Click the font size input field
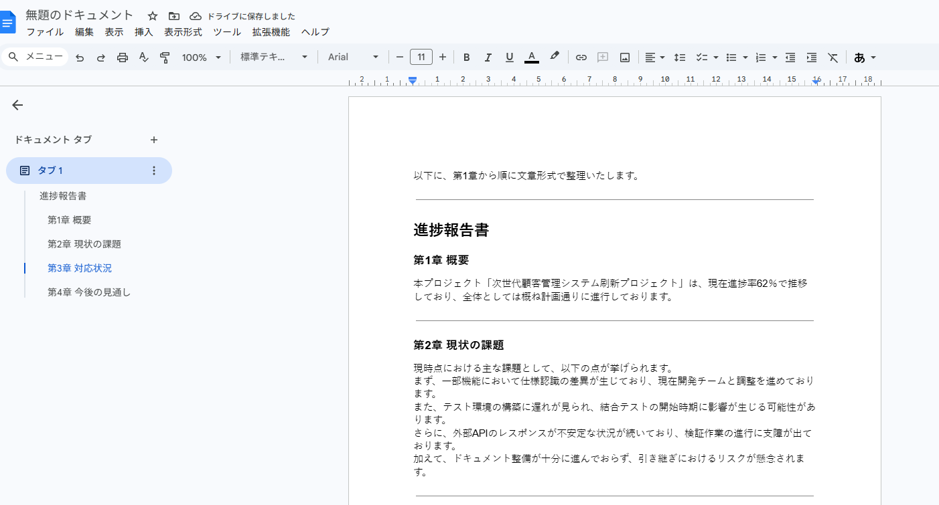939x505 pixels. coord(421,58)
